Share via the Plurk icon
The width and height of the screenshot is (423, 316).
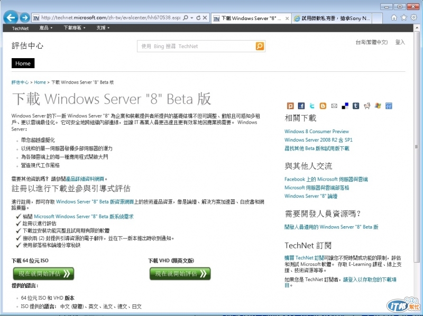(290, 106)
